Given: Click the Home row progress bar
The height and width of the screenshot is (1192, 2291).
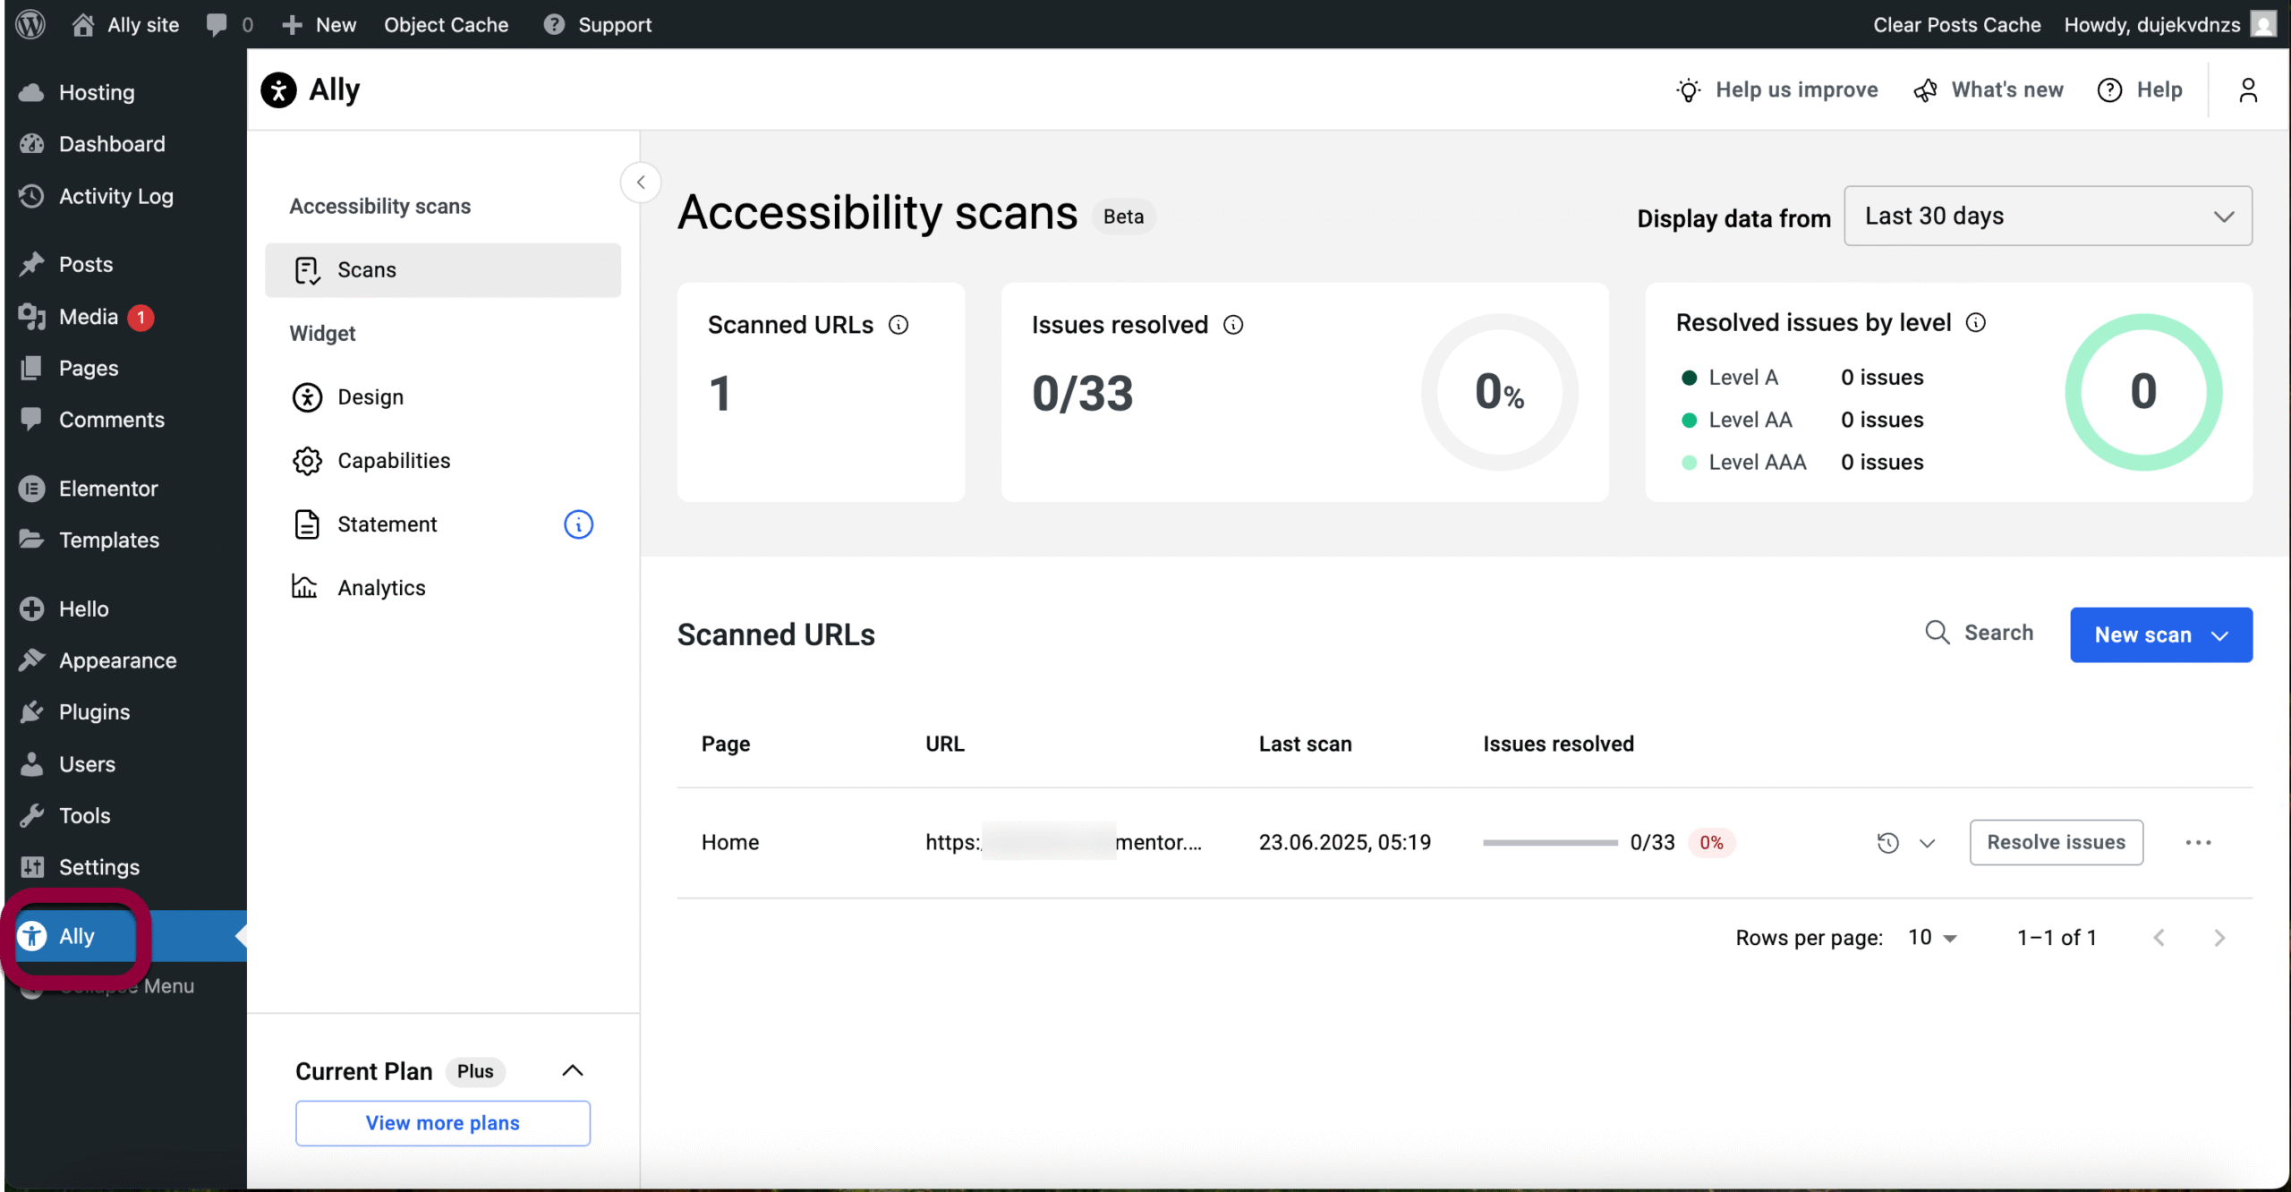Looking at the screenshot, I should (1549, 842).
